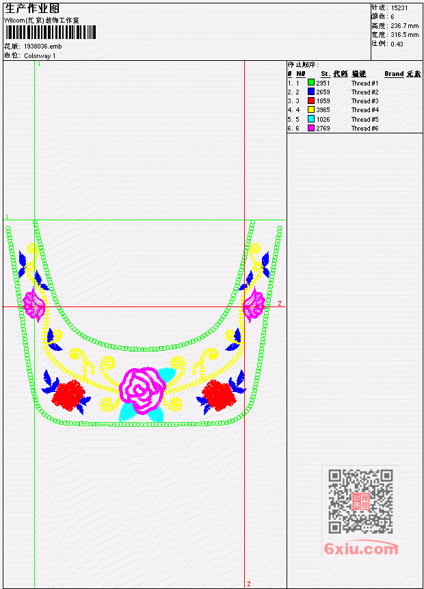The width and height of the screenshot is (424, 589).
Task: Click stitch count 2659 in stop sequence
Action: pyautogui.click(x=323, y=92)
